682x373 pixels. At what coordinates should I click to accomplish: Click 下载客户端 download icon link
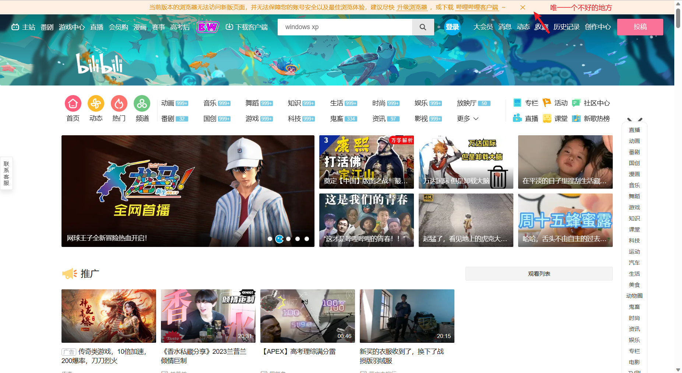(247, 27)
